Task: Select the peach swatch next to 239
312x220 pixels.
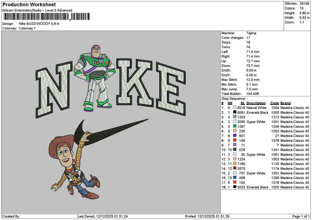Action: point(235,131)
